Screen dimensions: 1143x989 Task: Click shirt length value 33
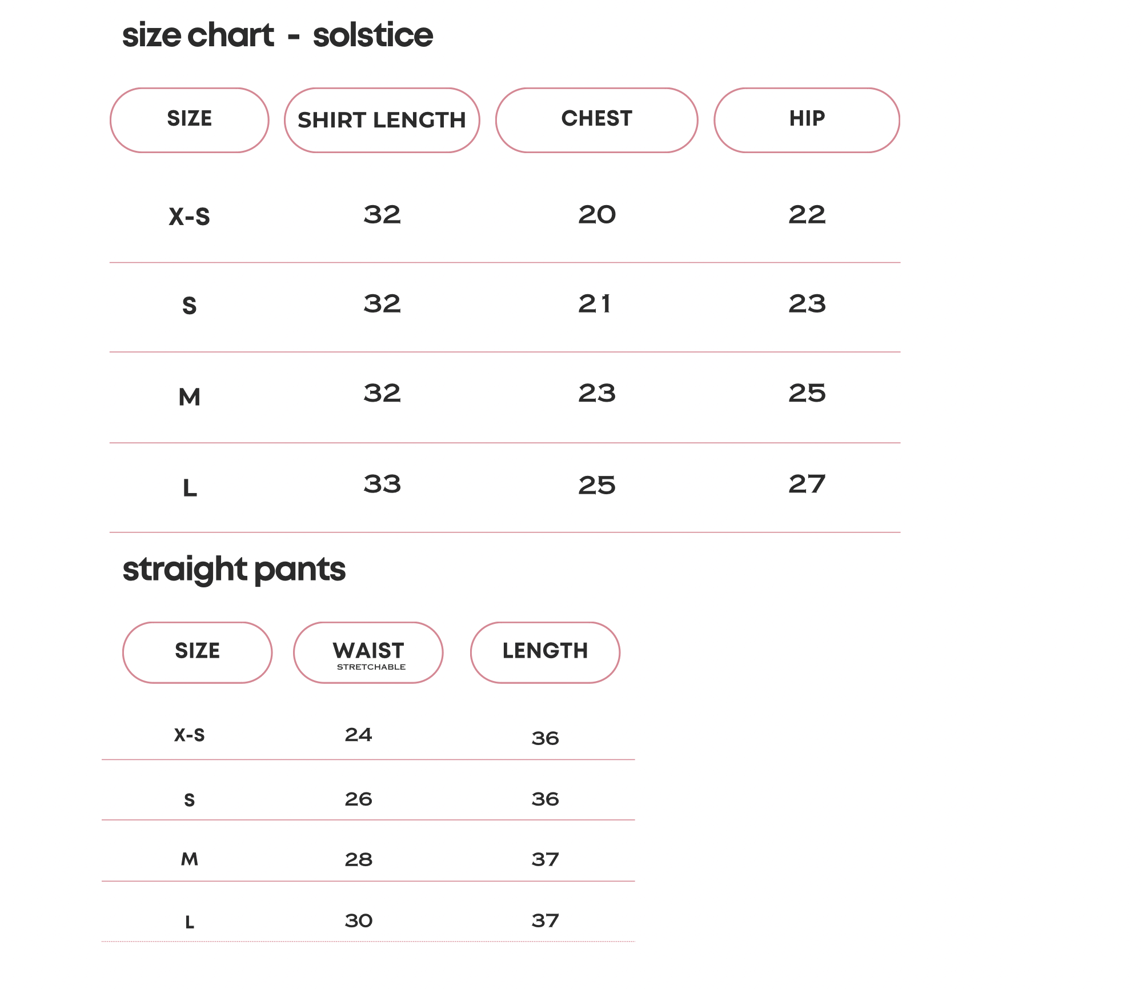pyautogui.click(x=382, y=485)
